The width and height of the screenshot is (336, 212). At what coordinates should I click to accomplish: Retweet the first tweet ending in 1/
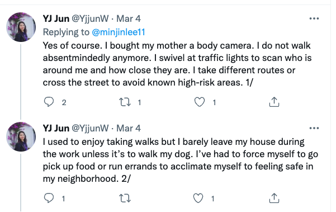[x=125, y=102]
